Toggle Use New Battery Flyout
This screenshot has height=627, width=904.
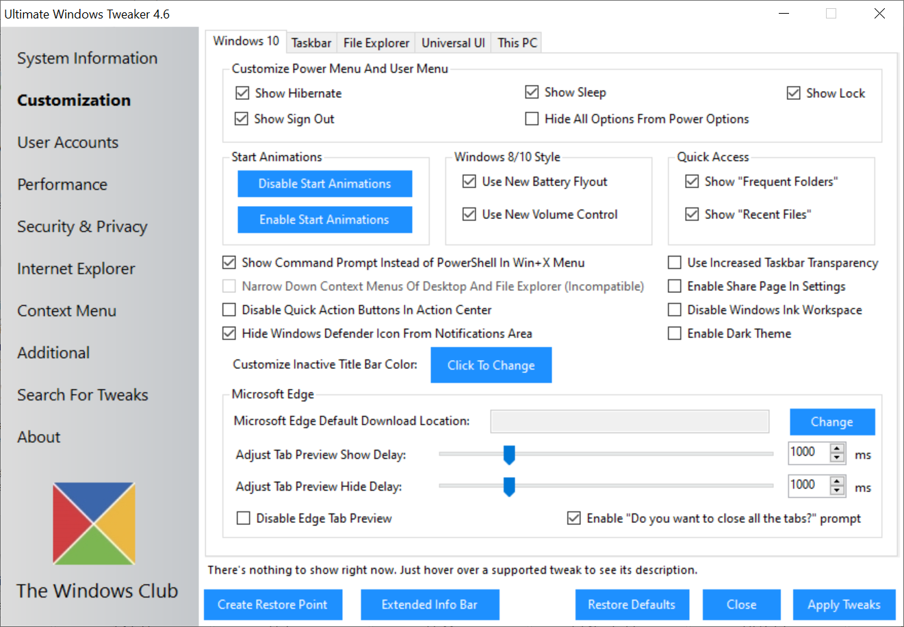coord(469,181)
